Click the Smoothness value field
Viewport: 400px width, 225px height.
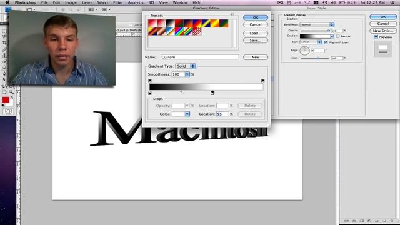178,74
